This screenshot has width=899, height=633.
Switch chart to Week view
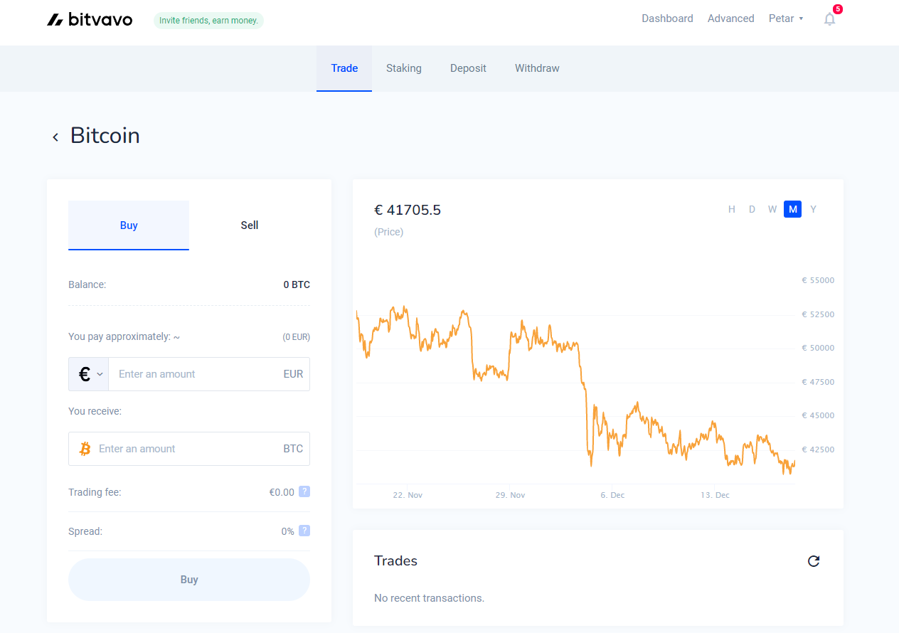click(772, 209)
